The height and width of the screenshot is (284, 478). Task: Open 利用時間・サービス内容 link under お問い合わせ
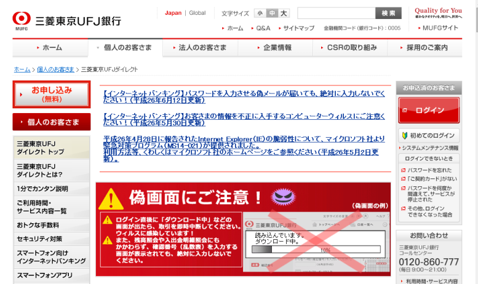point(432,281)
